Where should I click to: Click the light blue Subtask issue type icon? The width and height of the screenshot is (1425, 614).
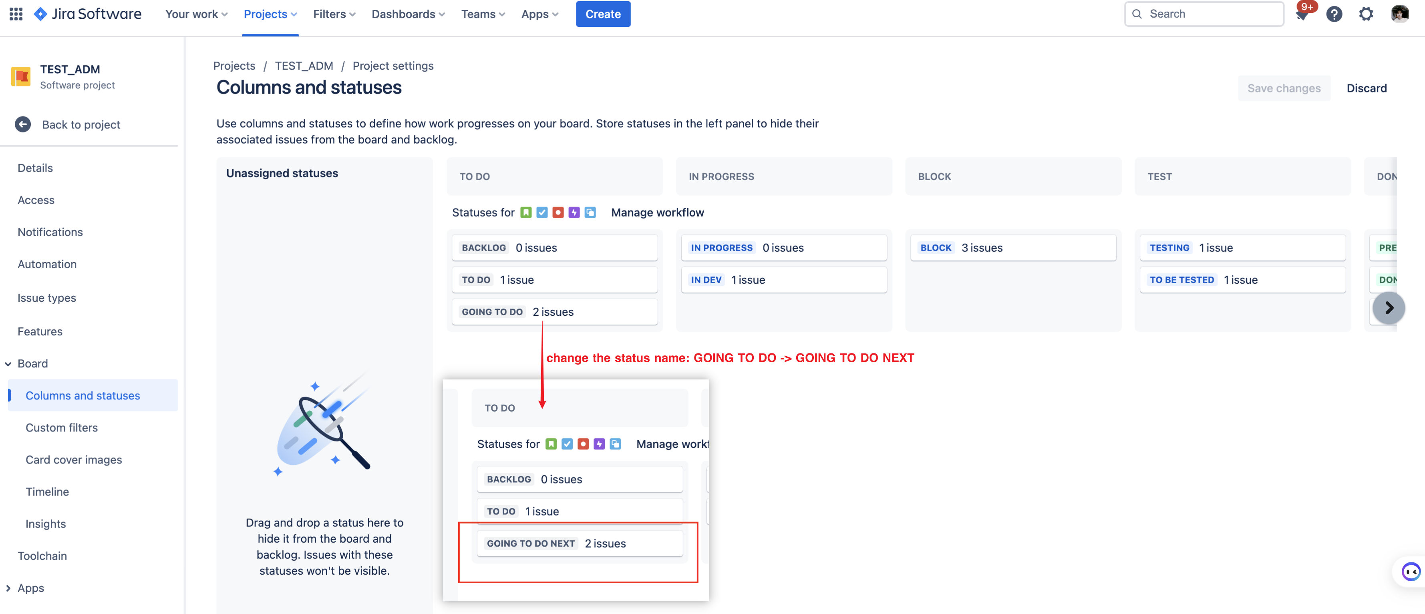(590, 213)
